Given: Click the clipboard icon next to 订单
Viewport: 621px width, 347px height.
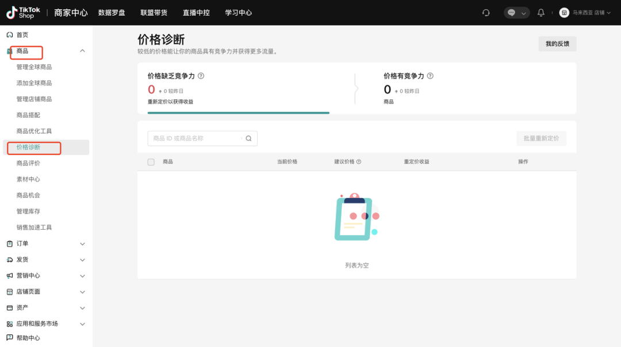Looking at the screenshot, I should [9, 243].
